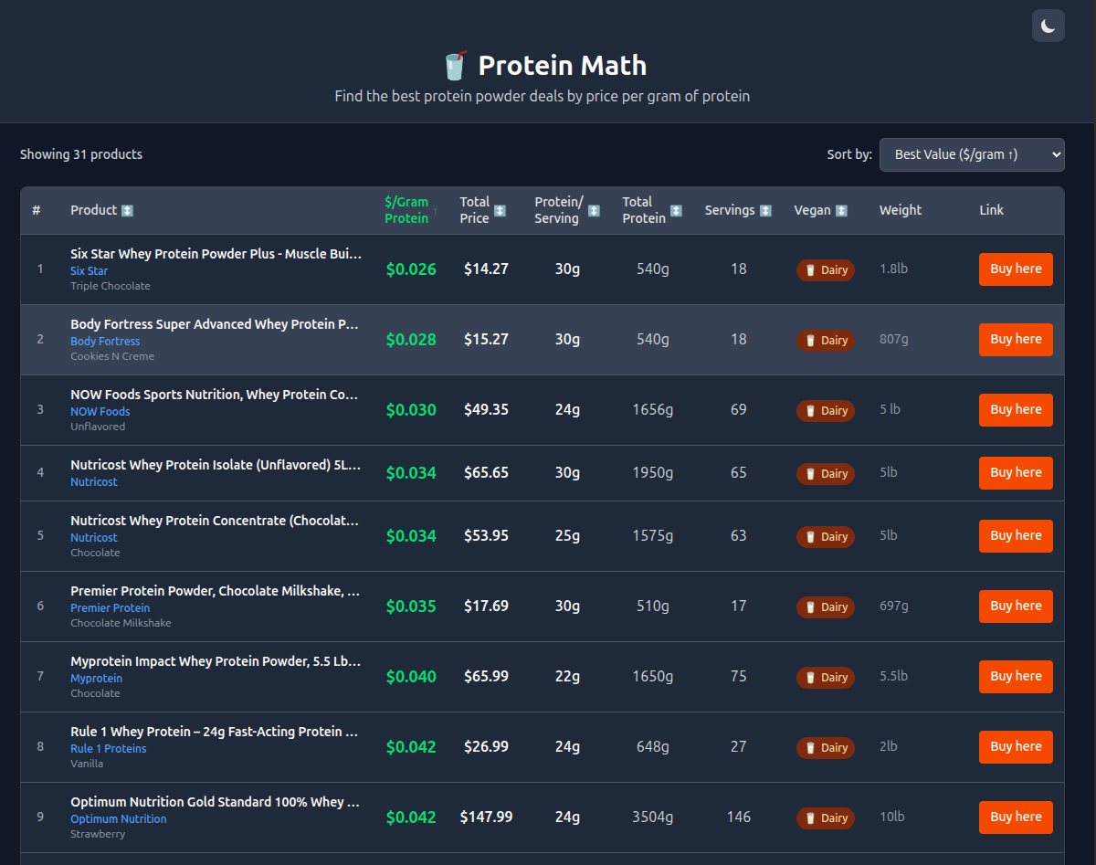This screenshot has height=865, width=1096.
Task: Click the 1950g total protein value
Action: pyautogui.click(x=653, y=472)
